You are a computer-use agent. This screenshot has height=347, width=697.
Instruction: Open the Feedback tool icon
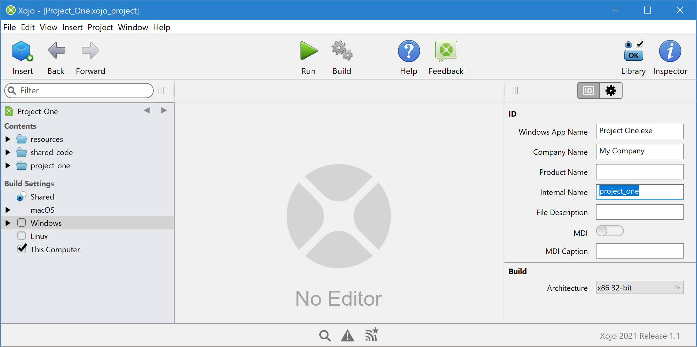click(x=446, y=51)
